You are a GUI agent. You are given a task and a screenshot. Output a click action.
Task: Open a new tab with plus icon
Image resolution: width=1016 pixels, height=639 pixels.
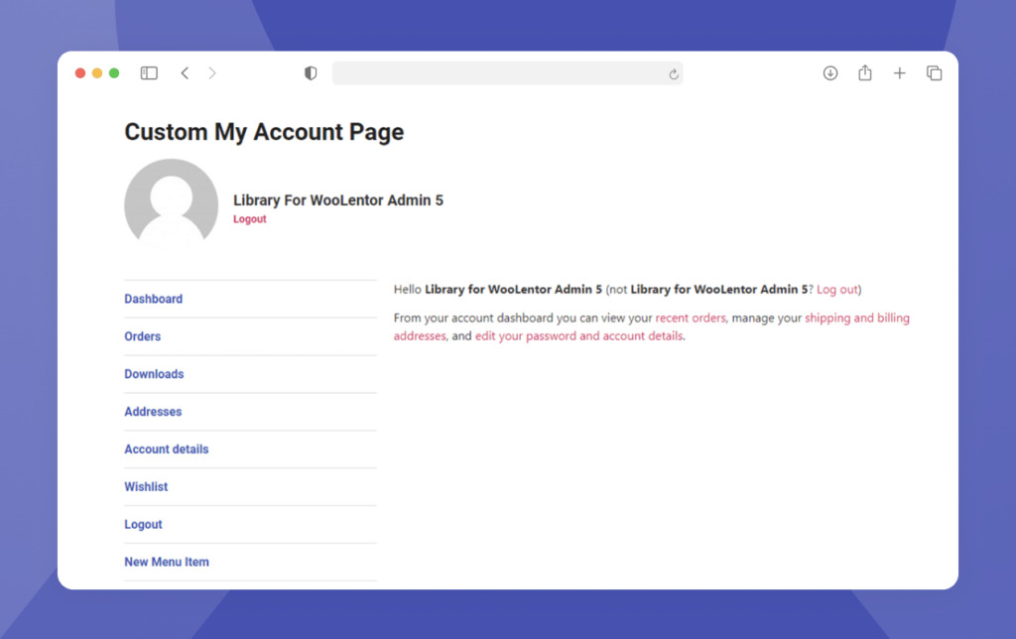pyautogui.click(x=900, y=73)
